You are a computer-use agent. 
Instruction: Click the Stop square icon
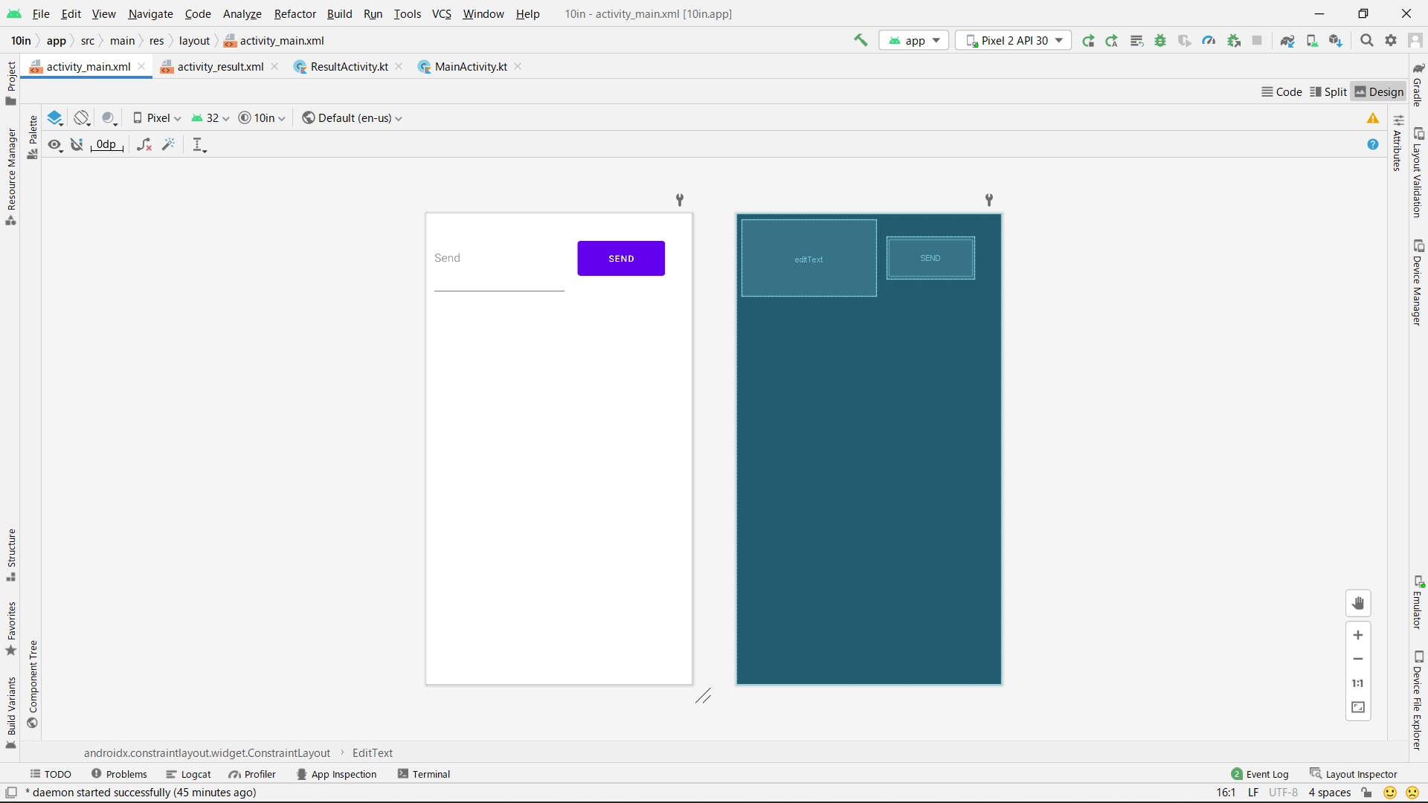[1257, 41]
